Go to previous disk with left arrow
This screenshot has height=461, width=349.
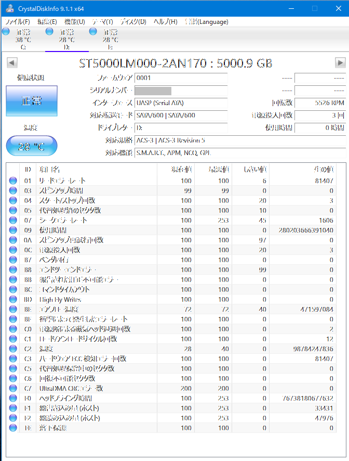coord(12,62)
